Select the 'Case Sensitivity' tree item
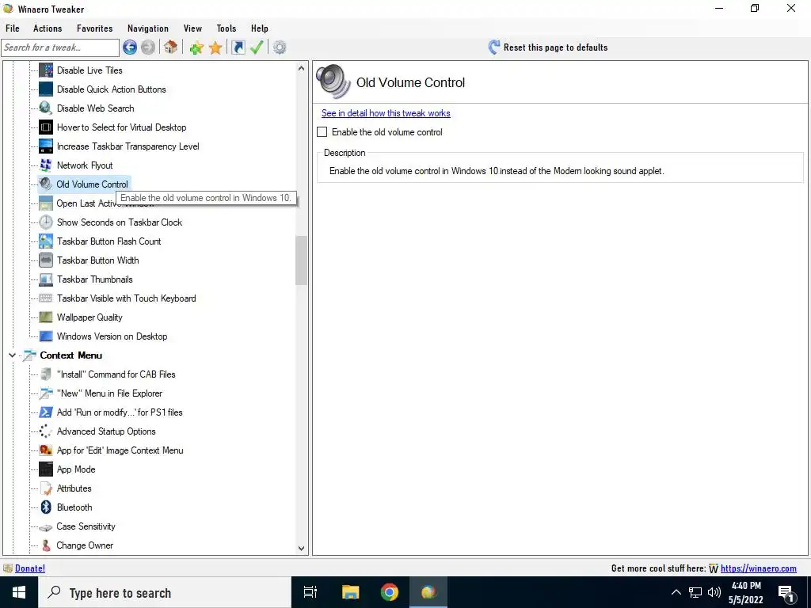811x608 pixels. point(86,526)
